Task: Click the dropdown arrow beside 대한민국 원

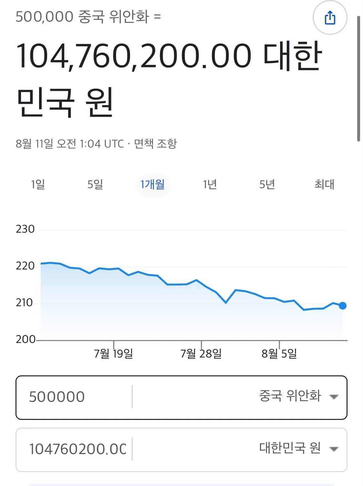Action: (334, 449)
